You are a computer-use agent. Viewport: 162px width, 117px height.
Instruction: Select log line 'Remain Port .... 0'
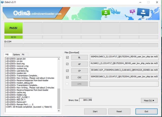pyautogui.click(x=19, y=105)
